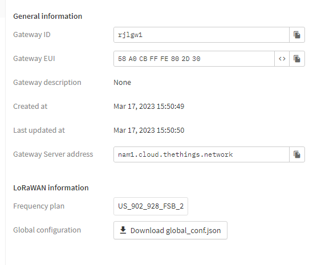Click the Gateway description None value

point(123,83)
